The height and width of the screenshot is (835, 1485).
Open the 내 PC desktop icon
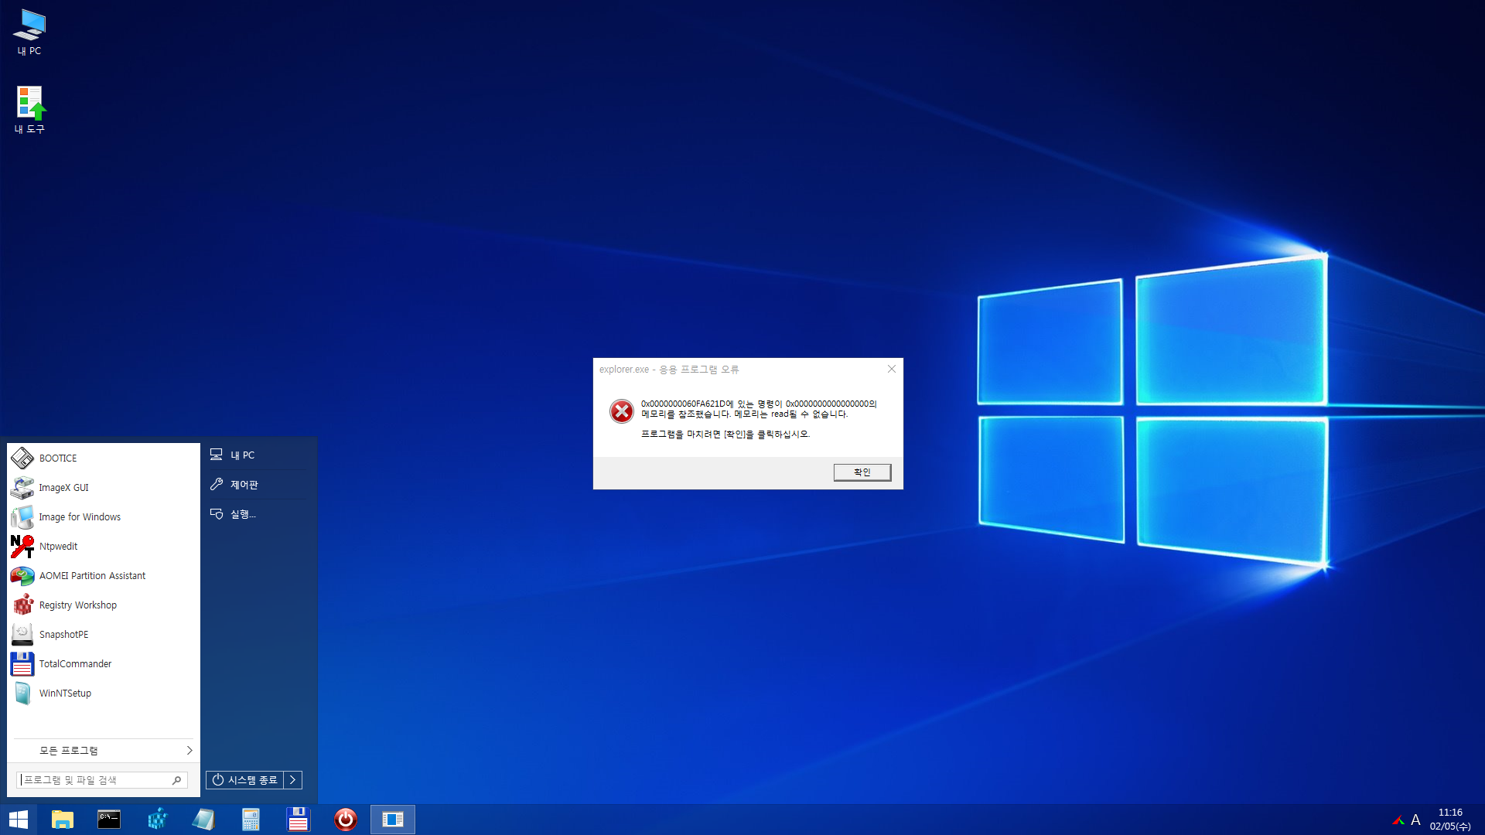29,32
